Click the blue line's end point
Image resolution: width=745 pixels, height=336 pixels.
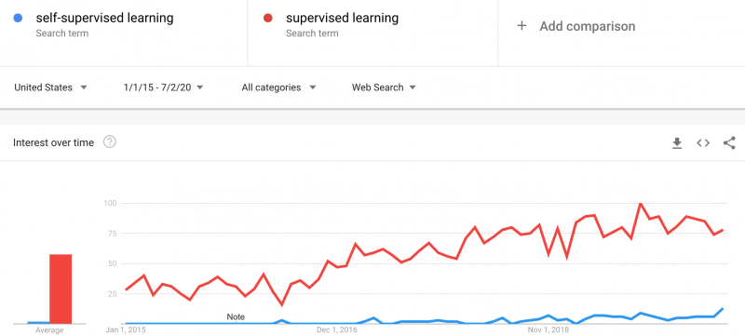723,308
